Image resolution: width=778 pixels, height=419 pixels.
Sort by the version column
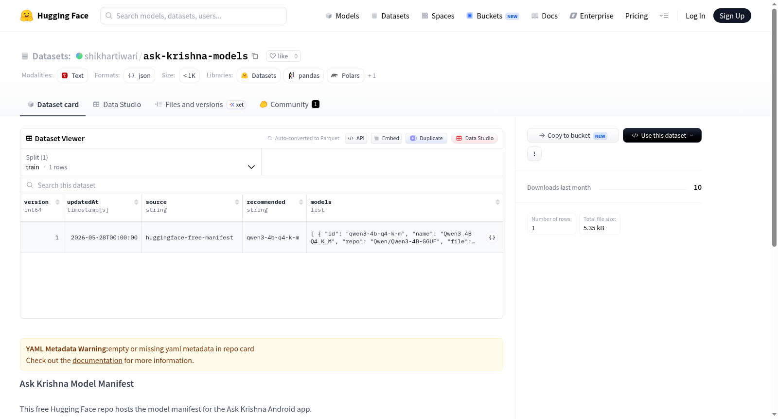(x=57, y=202)
